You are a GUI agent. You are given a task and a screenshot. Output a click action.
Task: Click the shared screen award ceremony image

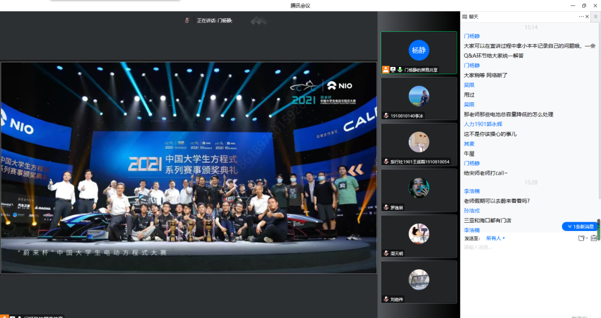pyautogui.click(x=189, y=168)
